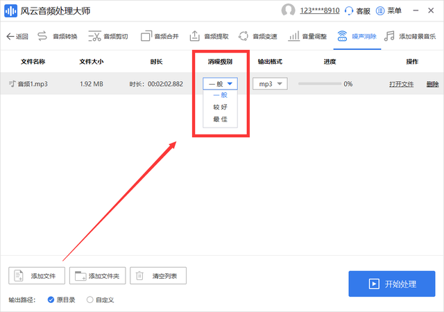Click the 噪声消除 noise removal icon

coord(342,36)
